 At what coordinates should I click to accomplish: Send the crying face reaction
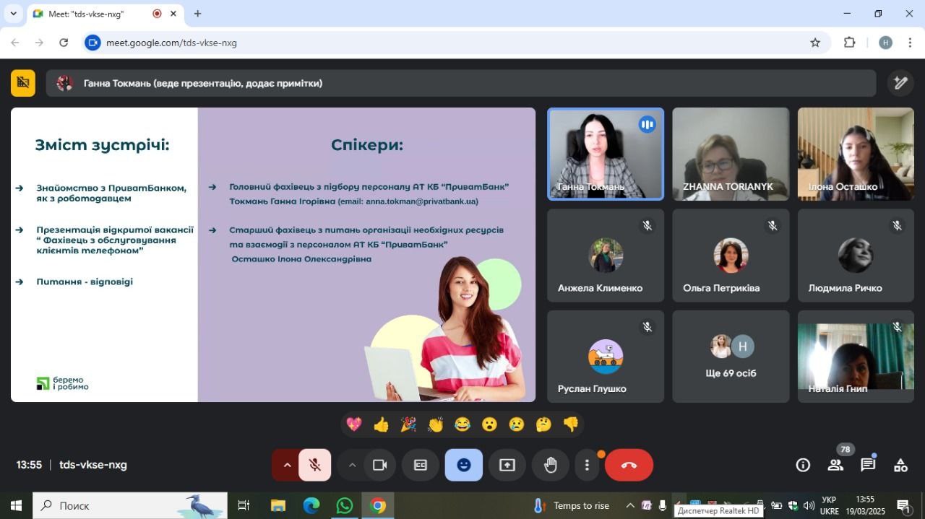pyautogui.click(x=517, y=424)
